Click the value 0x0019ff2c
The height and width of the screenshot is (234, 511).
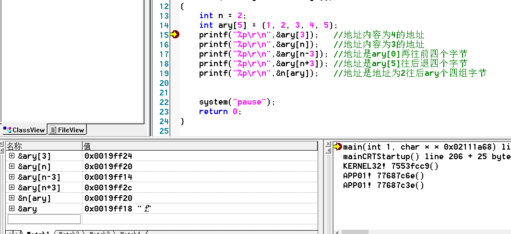[108, 187]
